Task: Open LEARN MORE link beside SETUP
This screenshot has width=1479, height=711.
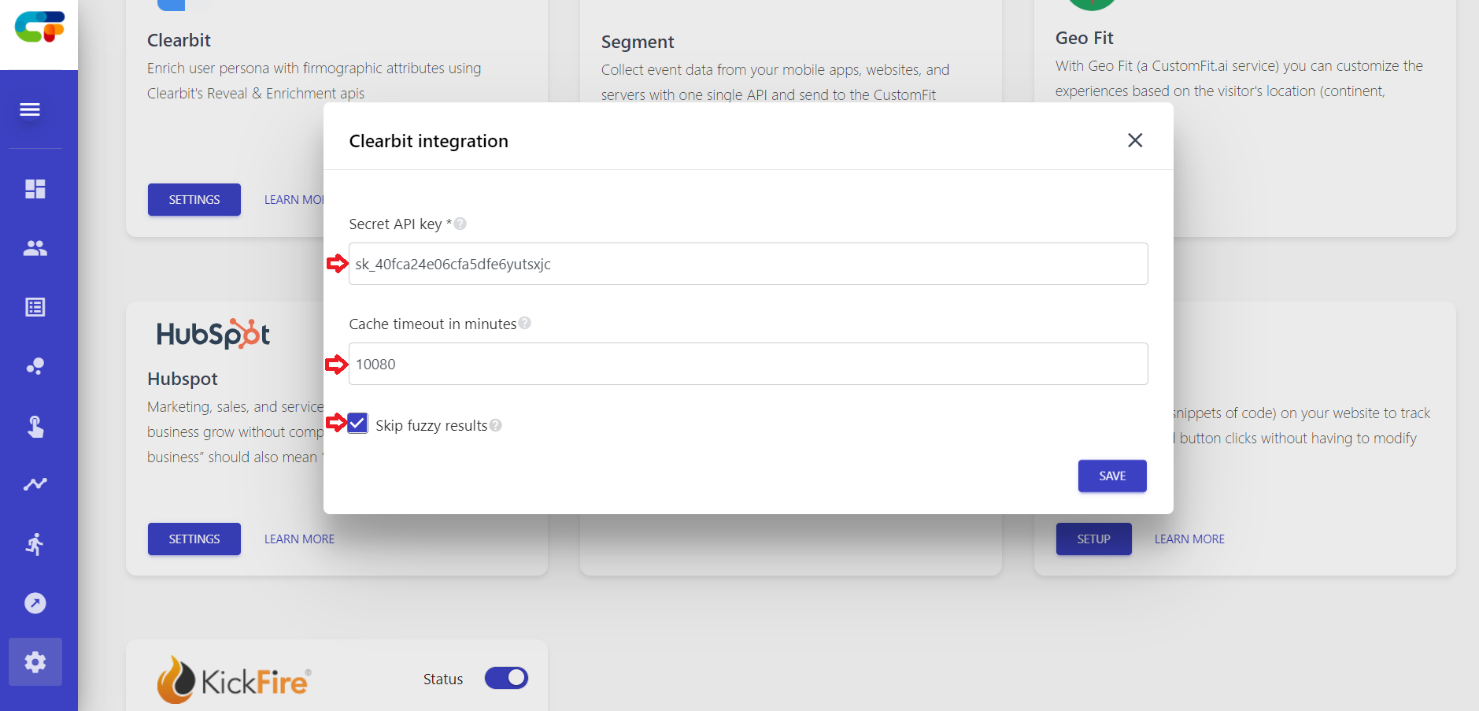Action: pyautogui.click(x=1189, y=539)
